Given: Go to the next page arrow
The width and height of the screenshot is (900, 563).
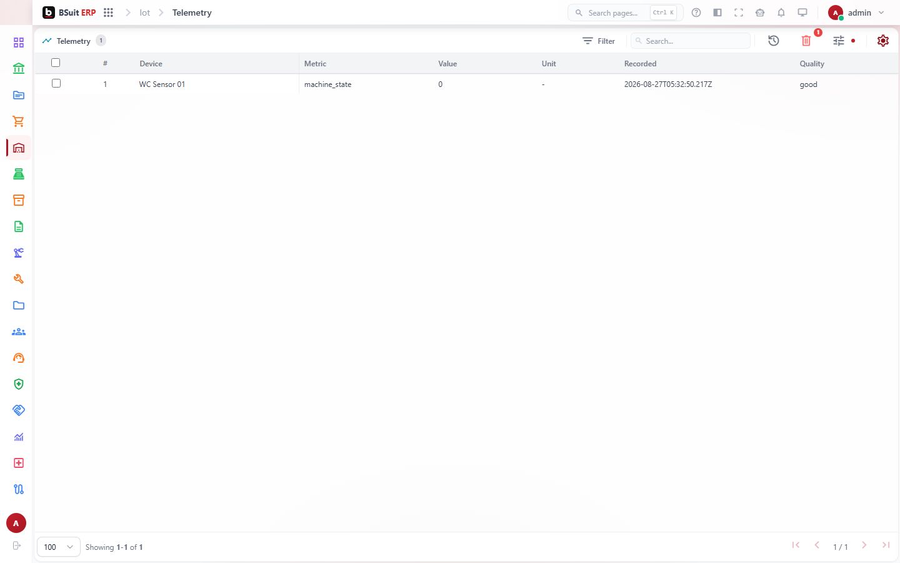Looking at the screenshot, I should click(864, 545).
